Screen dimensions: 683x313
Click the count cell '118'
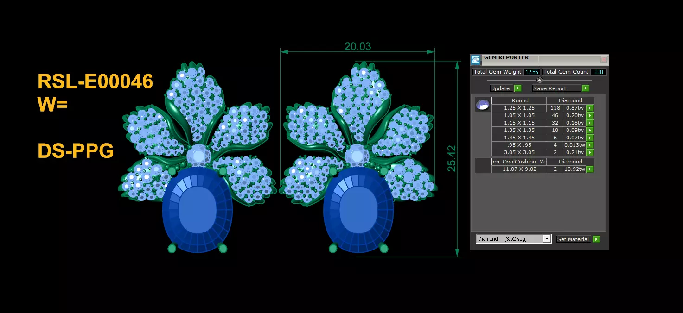coord(555,108)
